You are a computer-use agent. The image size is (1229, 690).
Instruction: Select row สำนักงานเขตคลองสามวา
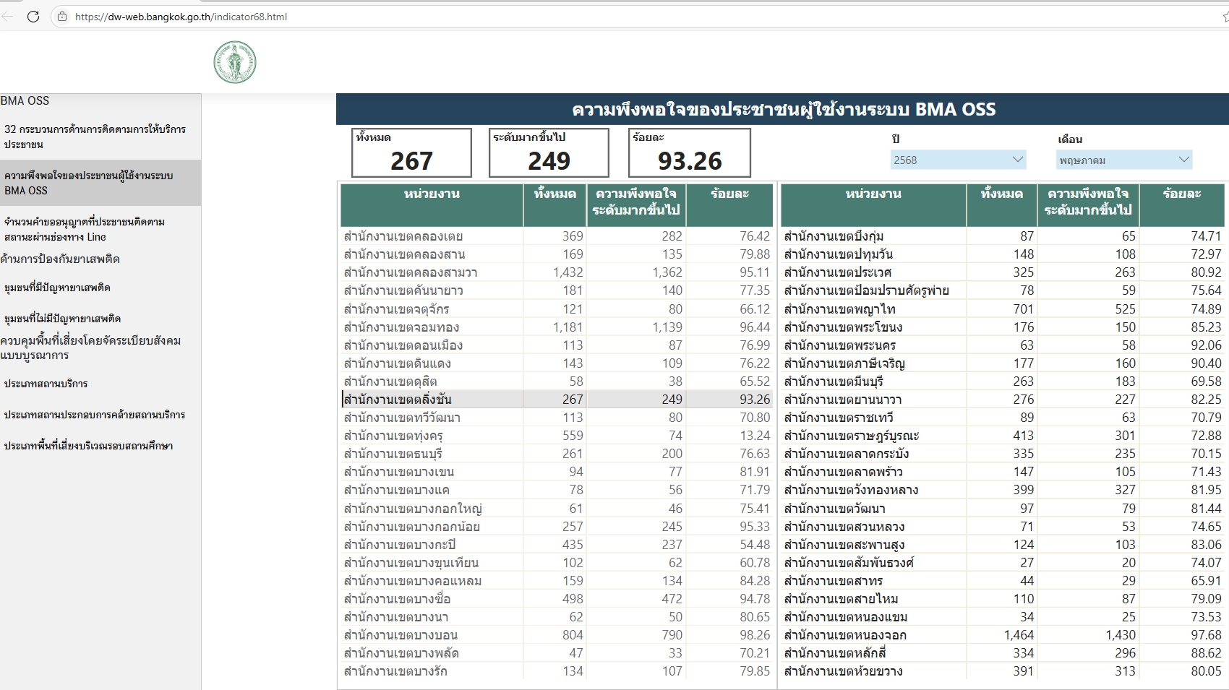tap(557, 272)
